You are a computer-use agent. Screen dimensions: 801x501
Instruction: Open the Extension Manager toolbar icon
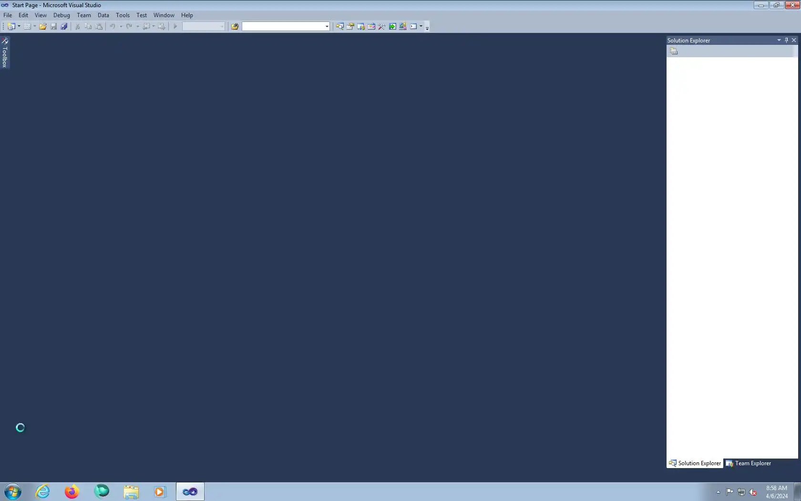coord(402,27)
